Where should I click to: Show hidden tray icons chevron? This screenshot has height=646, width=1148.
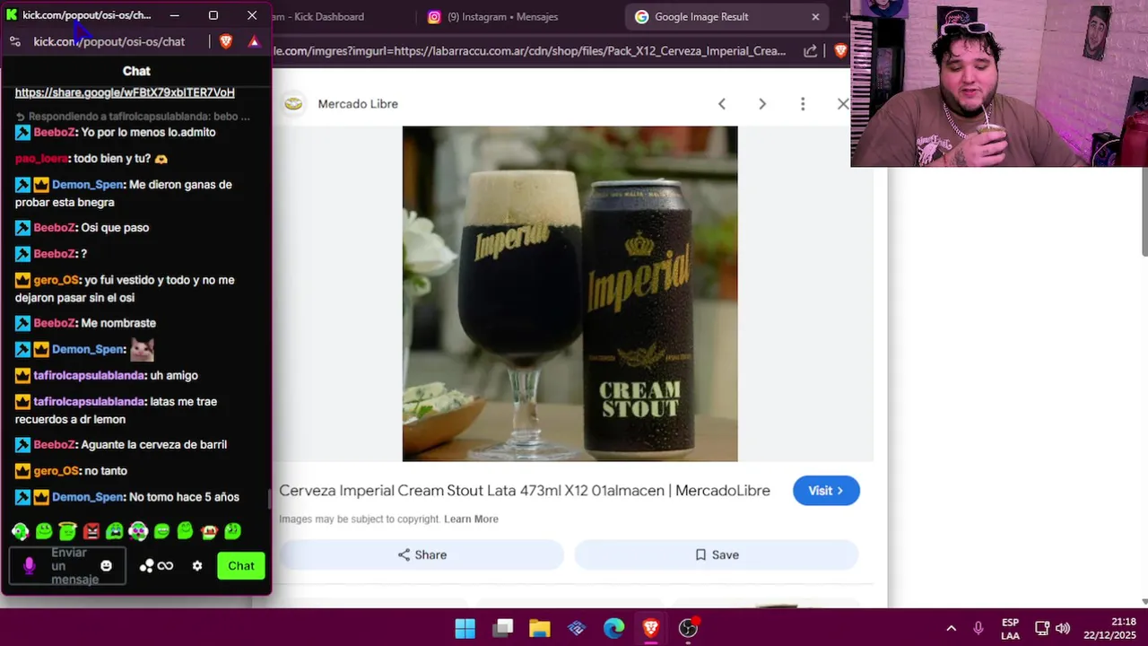[952, 628]
